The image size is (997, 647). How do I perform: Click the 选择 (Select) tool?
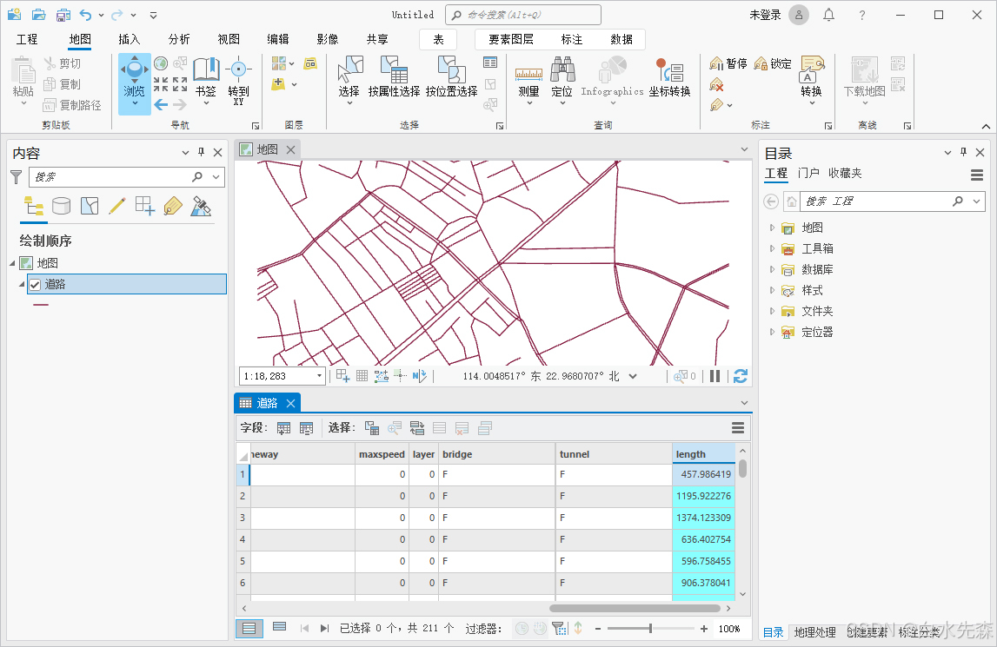click(349, 79)
